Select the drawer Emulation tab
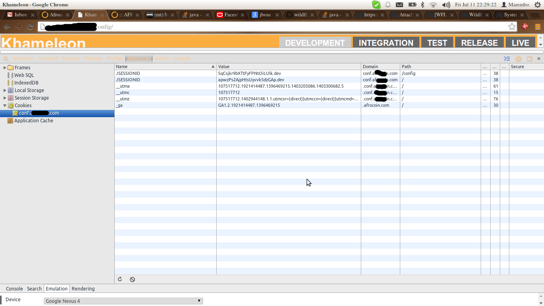 pyautogui.click(x=57, y=289)
